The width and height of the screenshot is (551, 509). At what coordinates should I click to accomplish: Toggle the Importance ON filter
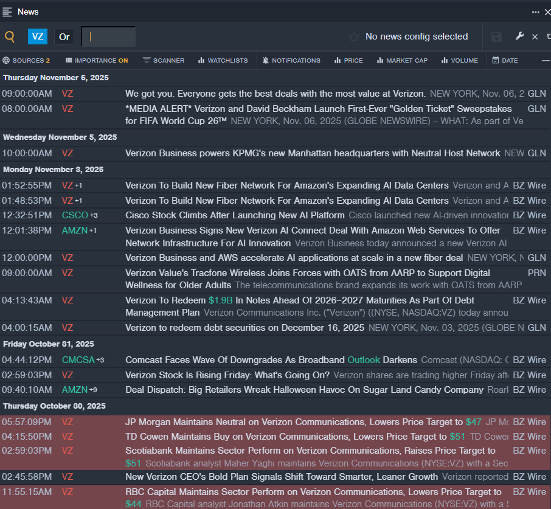97,60
